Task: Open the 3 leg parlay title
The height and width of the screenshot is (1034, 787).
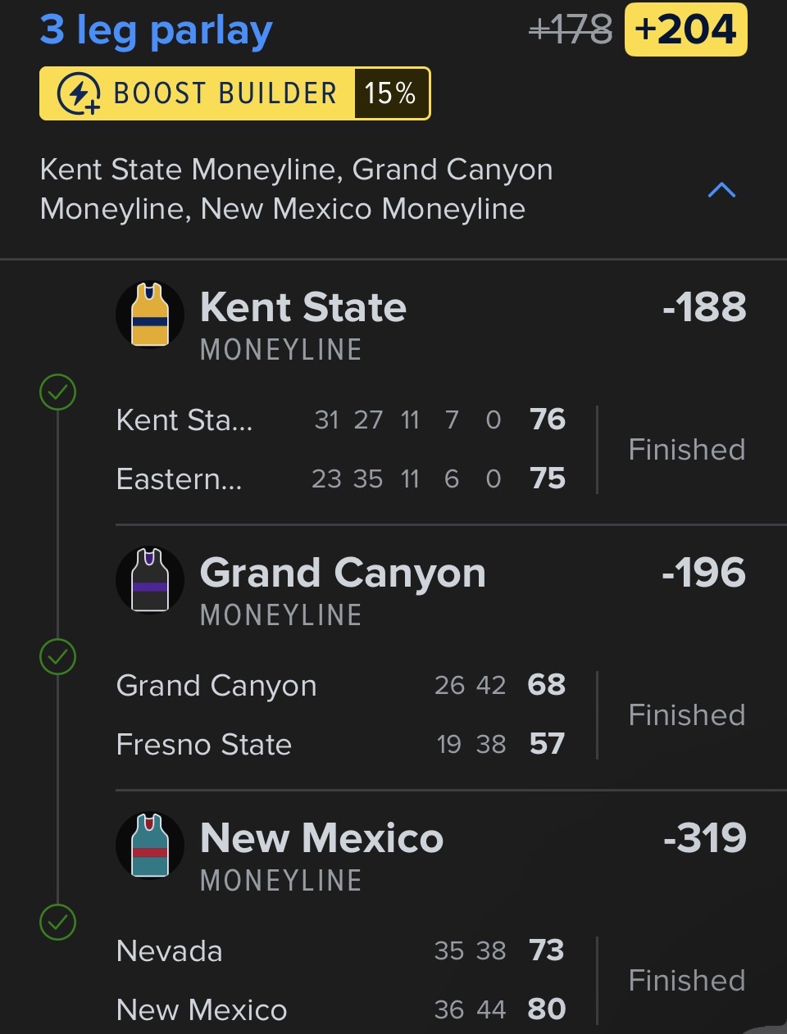Action: (156, 30)
